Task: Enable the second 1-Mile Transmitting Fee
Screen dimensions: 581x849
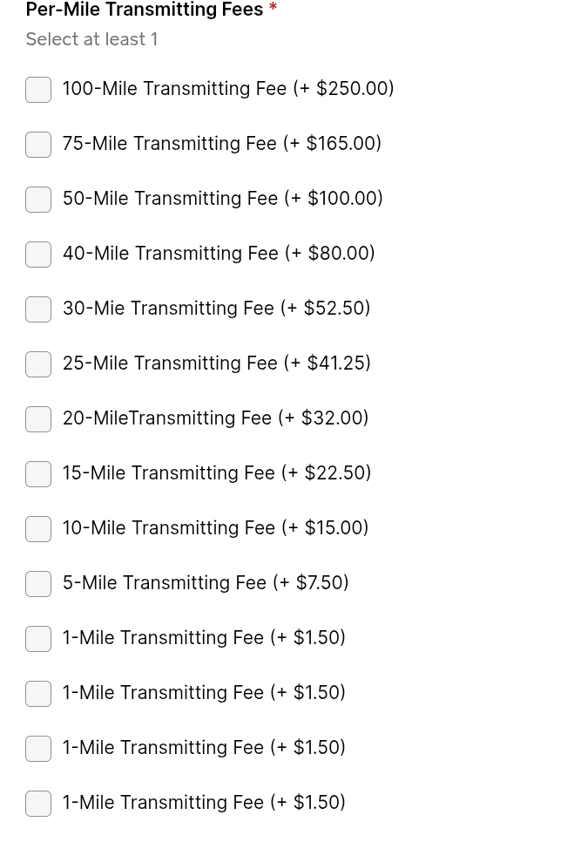Action: point(38,694)
